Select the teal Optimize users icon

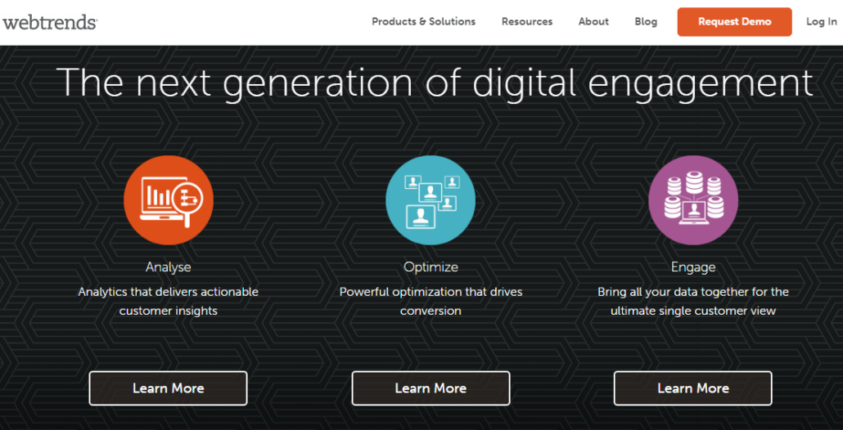[x=431, y=199]
